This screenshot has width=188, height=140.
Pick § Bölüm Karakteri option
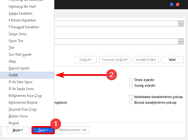point(23,20)
